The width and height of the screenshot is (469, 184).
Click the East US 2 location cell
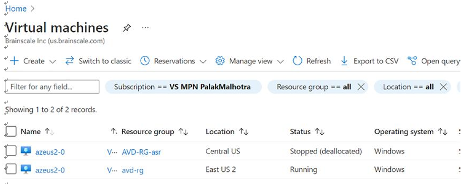pos(221,169)
